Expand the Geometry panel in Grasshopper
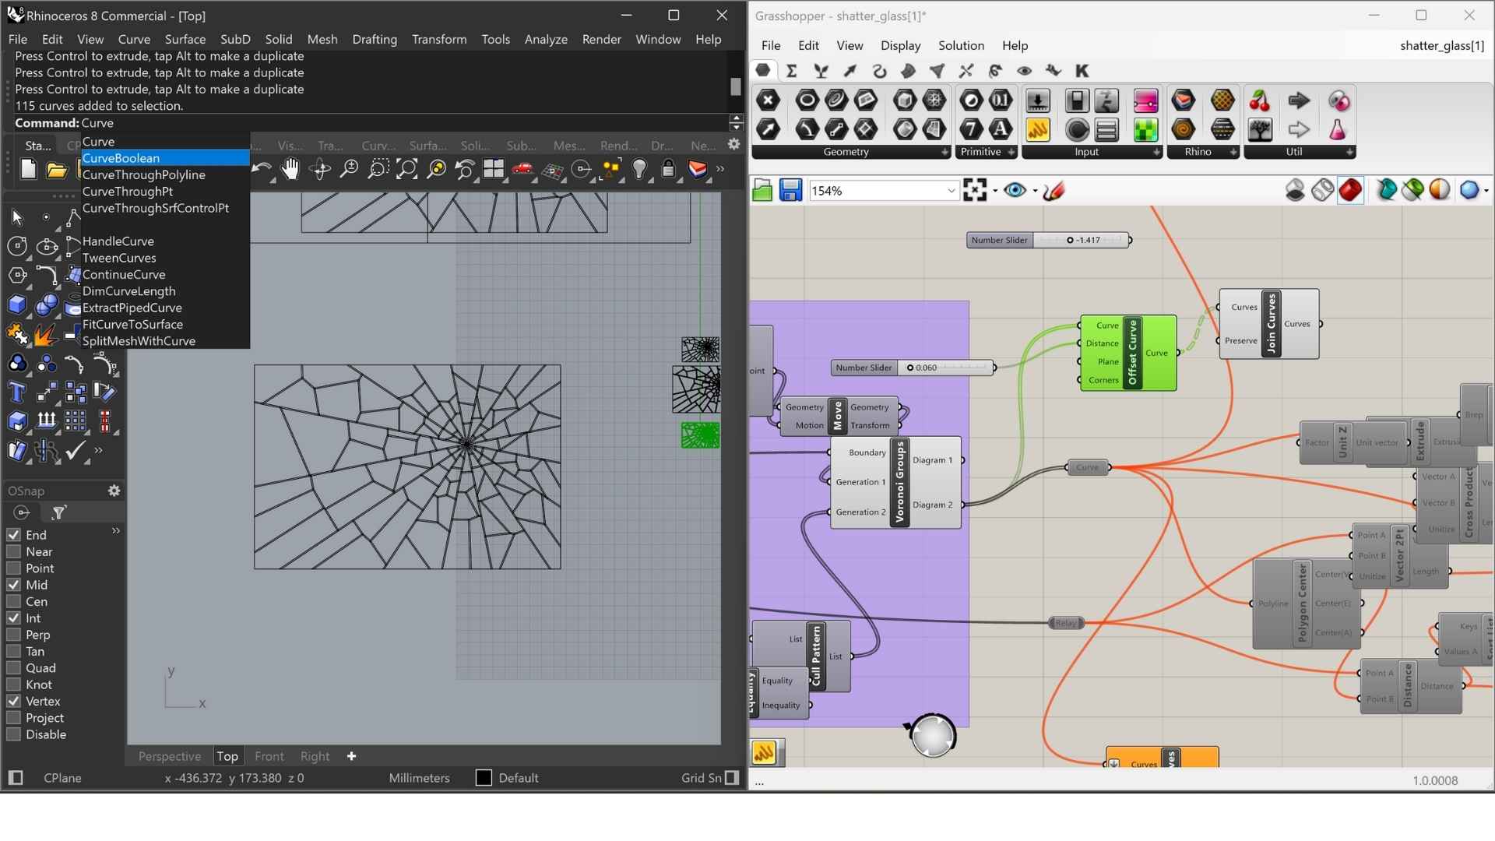1495x841 pixels. pos(944,153)
